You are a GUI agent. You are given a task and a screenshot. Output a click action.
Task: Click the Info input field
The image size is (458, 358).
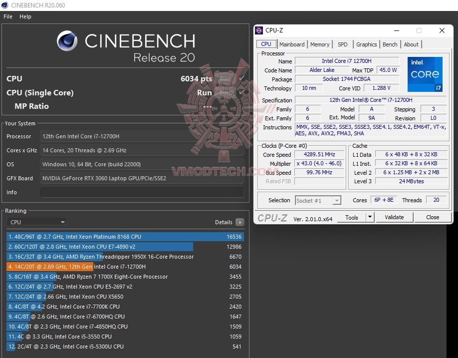point(142,192)
